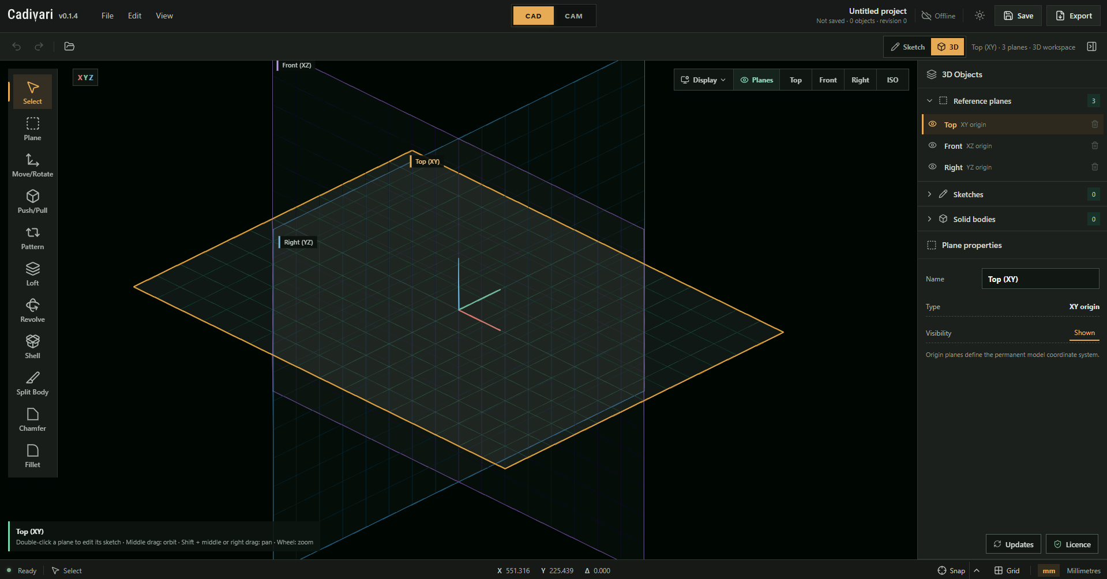Click the Select status icon in status bar
This screenshot has width=1107, height=579.
(55, 570)
